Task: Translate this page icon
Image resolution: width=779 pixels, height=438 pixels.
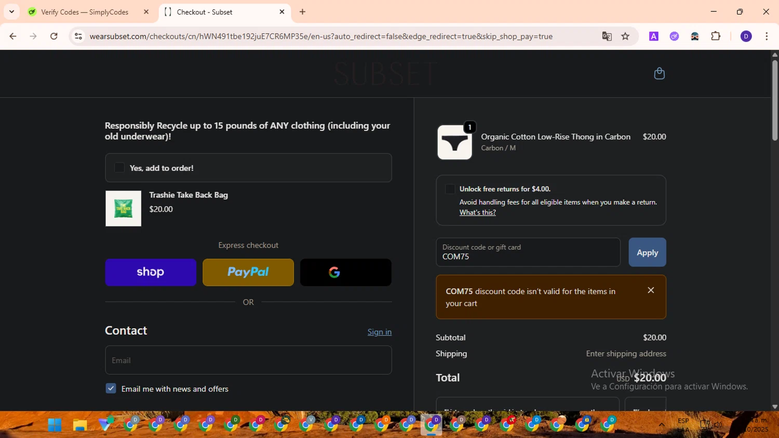Action: tap(607, 36)
